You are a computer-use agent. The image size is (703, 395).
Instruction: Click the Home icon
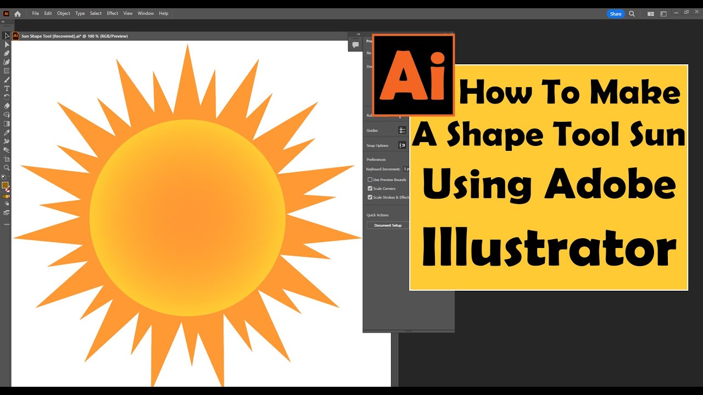point(18,14)
